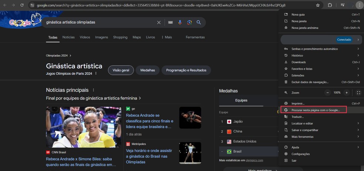Expand the Mais search filters dropdown
The image size is (364, 171).
pyautogui.click(x=166, y=37)
